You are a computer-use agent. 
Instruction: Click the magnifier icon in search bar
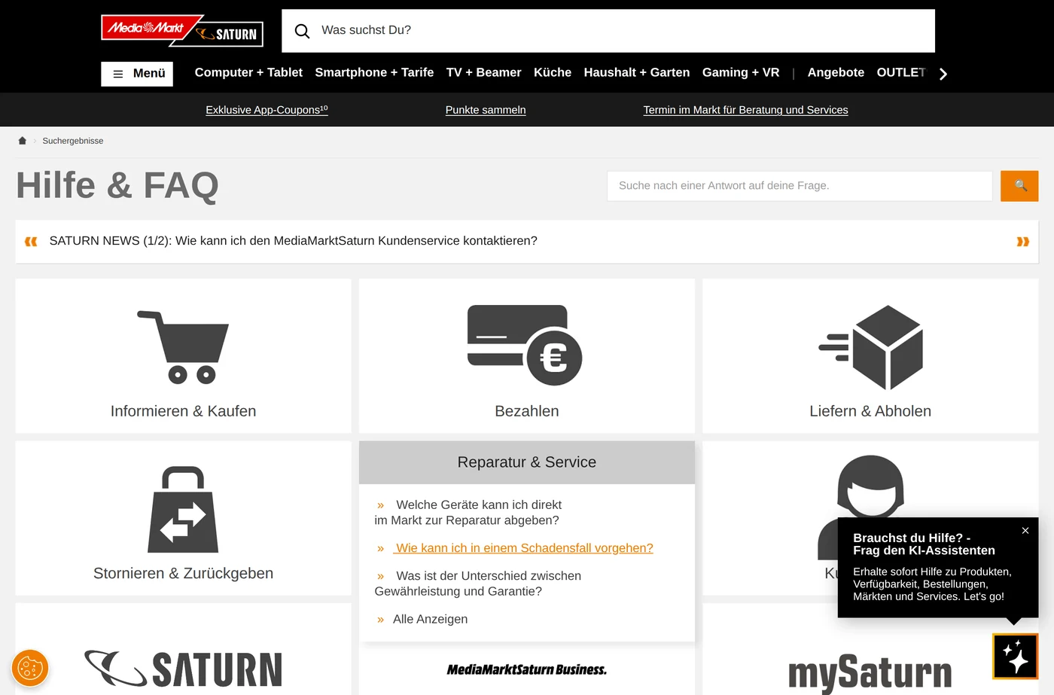(302, 31)
